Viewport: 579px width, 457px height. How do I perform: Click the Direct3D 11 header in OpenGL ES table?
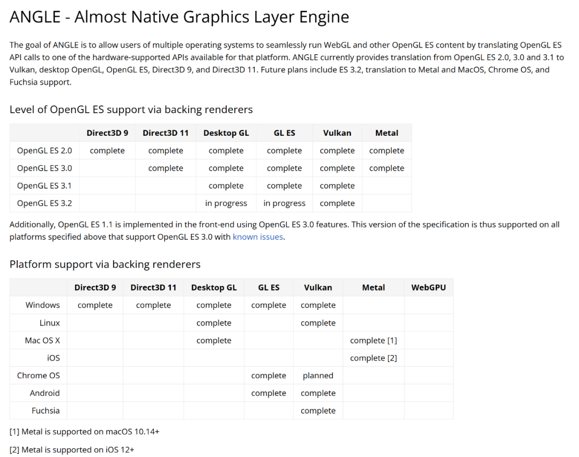[x=166, y=133]
